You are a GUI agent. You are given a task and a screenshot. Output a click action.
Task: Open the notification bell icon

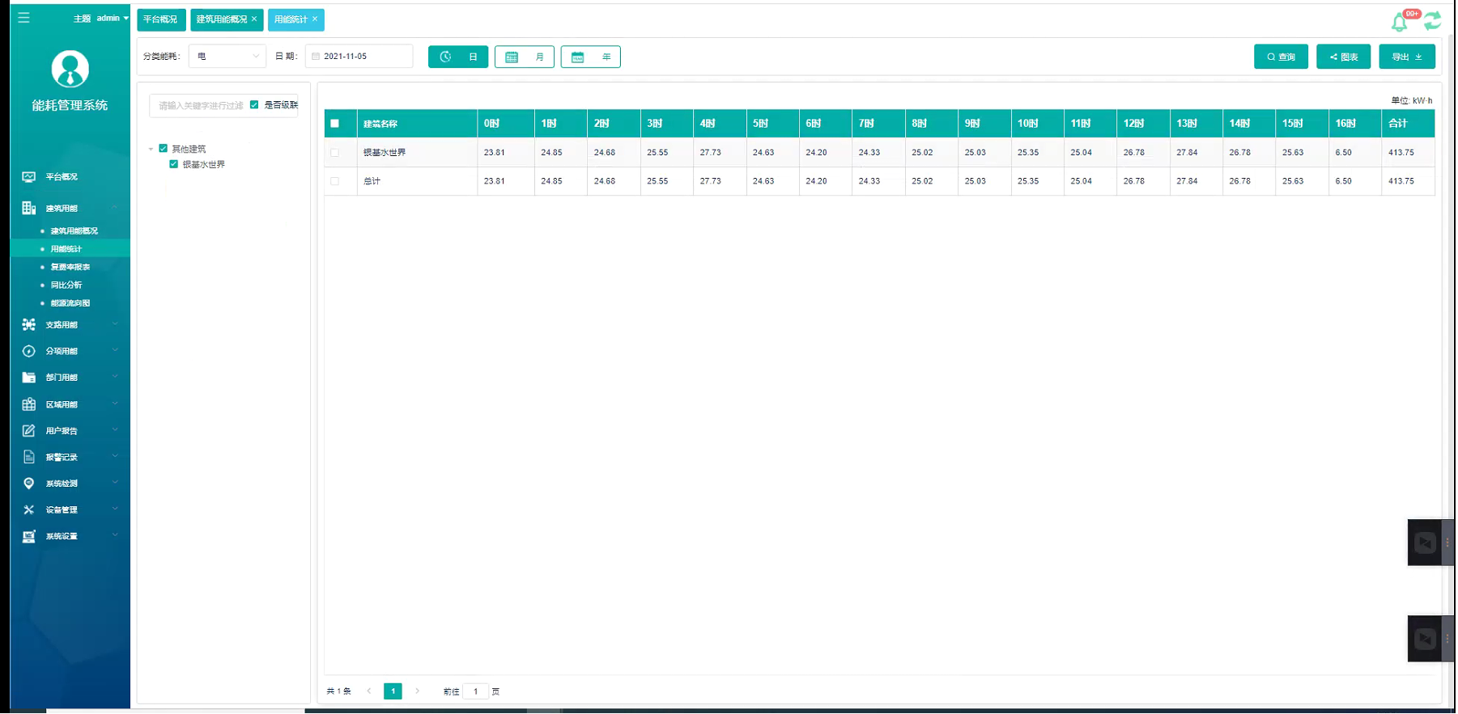click(x=1399, y=23)
